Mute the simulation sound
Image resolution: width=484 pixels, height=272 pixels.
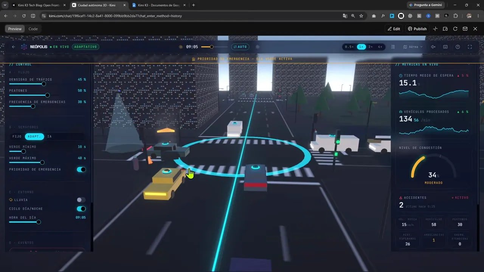[433, 47]
